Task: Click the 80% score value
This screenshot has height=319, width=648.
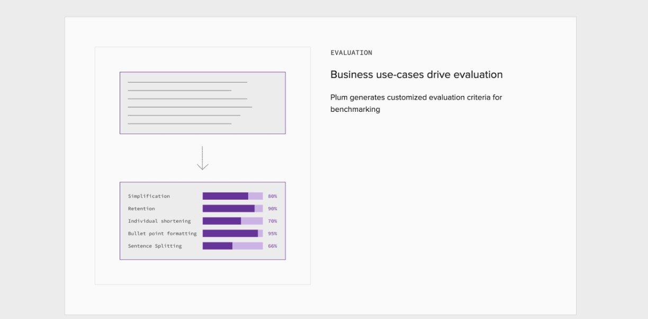Action: tap(272, 196)
